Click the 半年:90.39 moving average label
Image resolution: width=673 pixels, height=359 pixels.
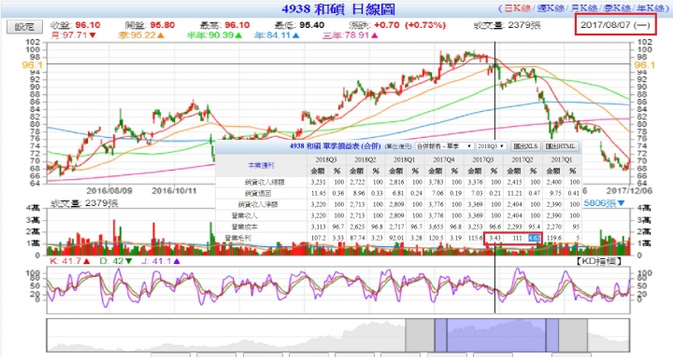coord(215,35)
